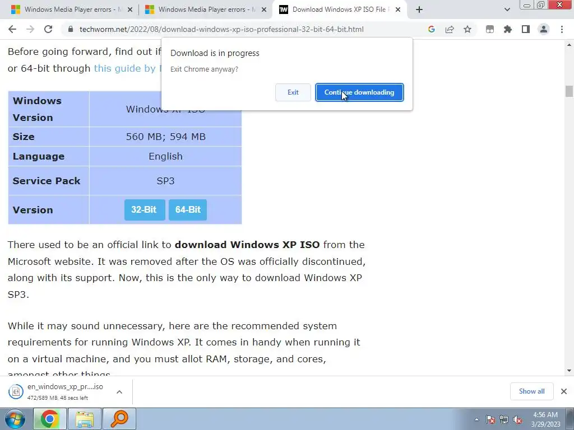The image size is (574, 430).
Task: Click the browser back arrow
Action: pyautogui.click(x=12, y=29)
